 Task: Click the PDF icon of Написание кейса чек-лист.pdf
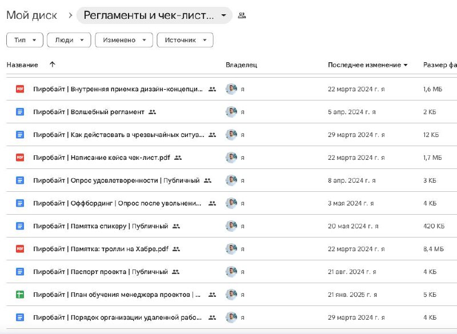[19, 157]
